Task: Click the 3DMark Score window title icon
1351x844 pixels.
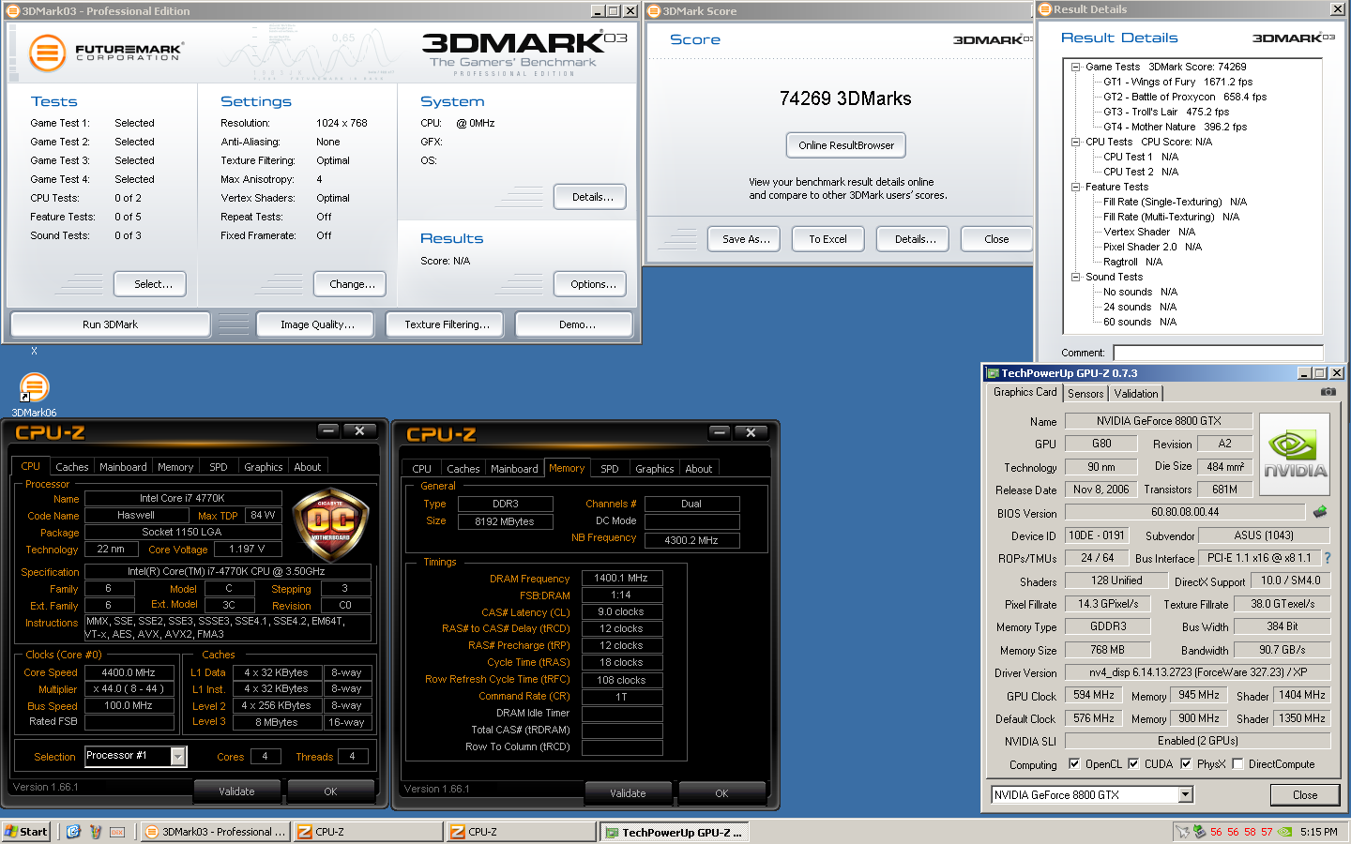Action: pos(654,11)
